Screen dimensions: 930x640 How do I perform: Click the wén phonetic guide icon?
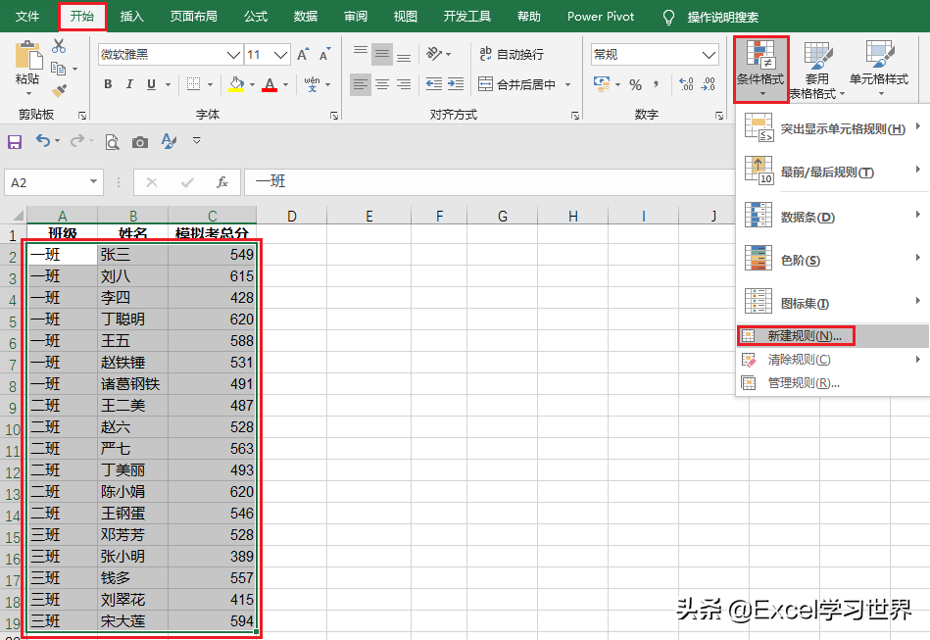312,84
